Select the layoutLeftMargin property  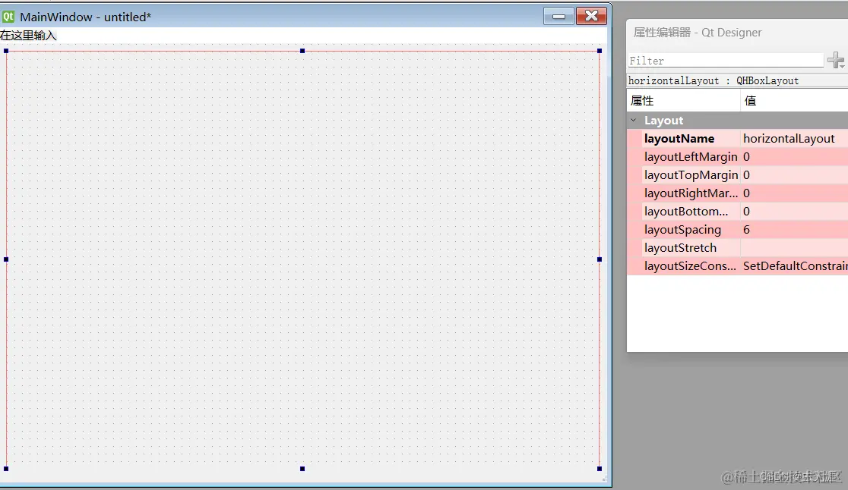(x=691, y=157)
